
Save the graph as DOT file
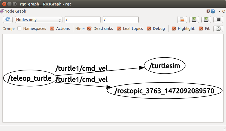pyautogui.click(x=194, y=19)
